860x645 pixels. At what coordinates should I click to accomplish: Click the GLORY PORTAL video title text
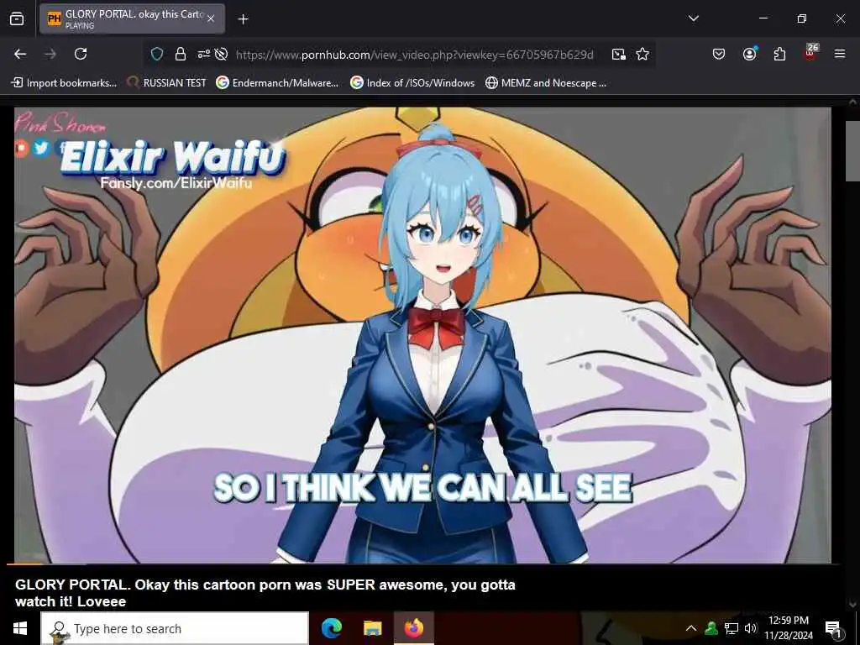[x=265, y=593]
